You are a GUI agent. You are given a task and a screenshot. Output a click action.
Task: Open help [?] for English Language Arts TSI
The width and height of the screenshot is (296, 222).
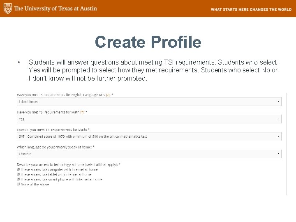tap(108, 95)
